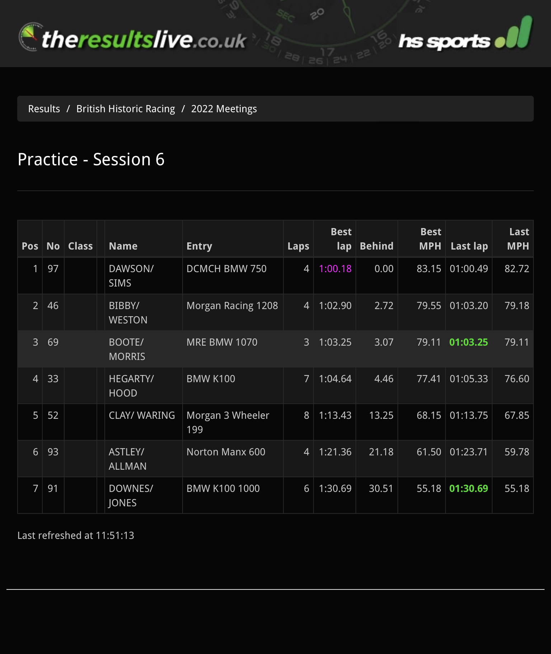Click the Last MPH column header
Viewport: 551px width, 654px height.
pos(518,239)
